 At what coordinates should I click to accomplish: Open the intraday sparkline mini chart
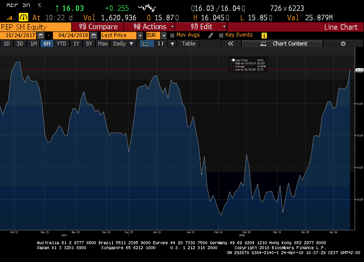147,8
